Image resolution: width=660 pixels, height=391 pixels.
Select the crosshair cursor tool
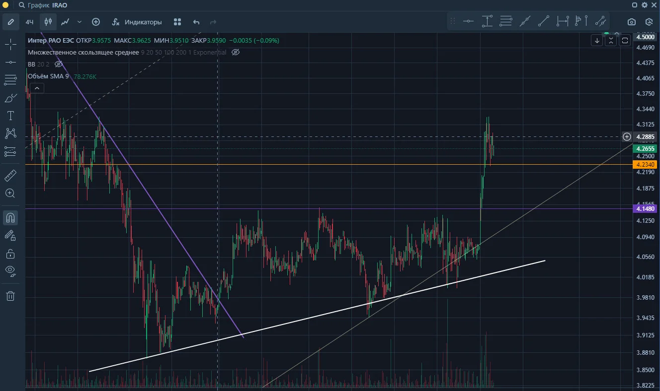coord(10,45)
